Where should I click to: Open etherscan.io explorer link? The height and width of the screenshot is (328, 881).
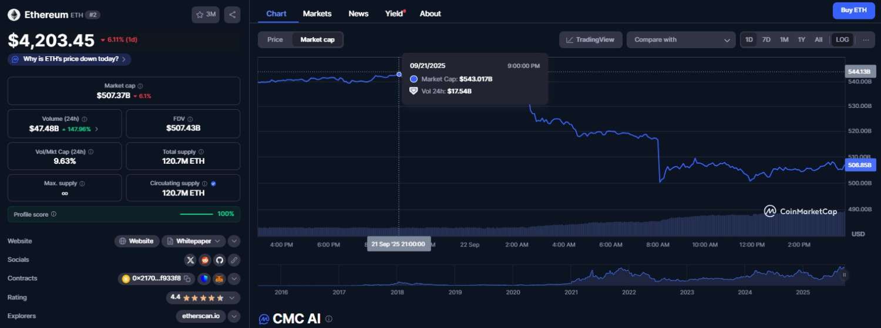pos(200,316)
